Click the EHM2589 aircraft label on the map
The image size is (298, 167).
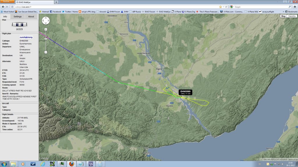[185, 92]
